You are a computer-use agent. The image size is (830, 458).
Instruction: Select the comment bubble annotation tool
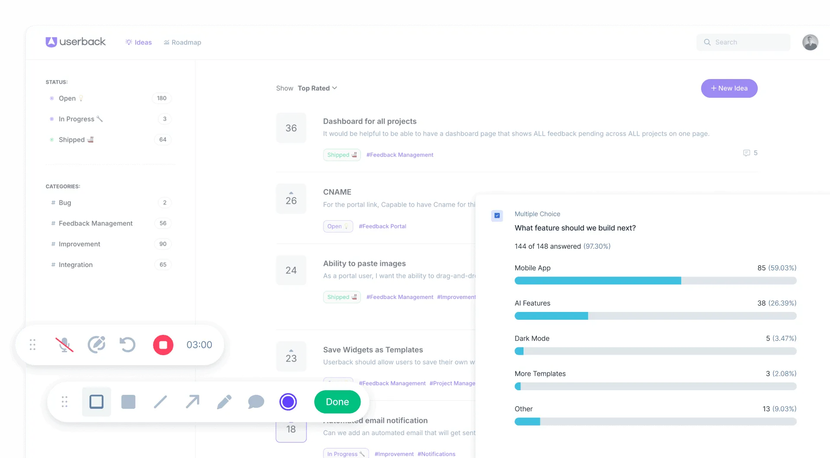point(256,402)
